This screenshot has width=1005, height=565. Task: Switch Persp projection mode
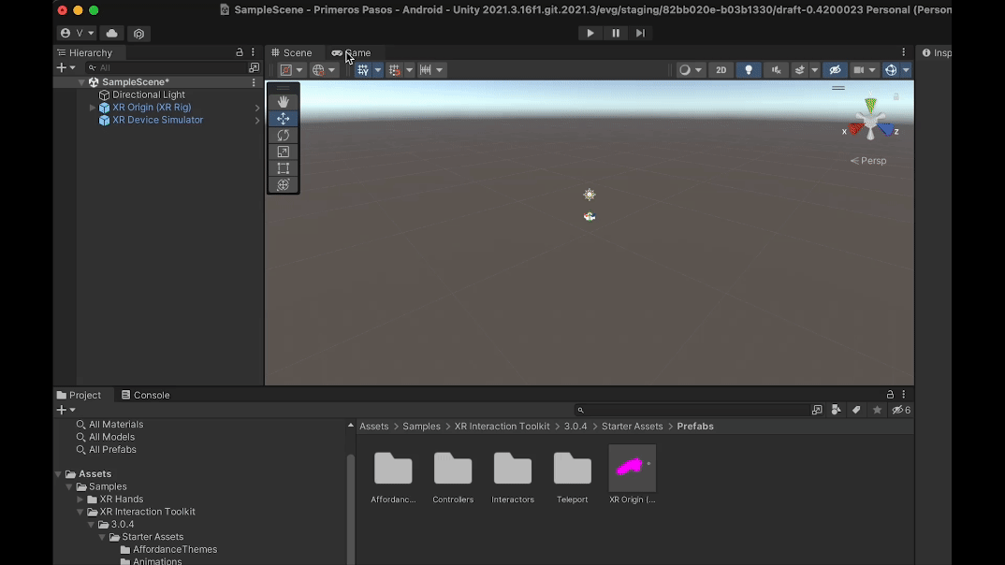coord(868,161)
